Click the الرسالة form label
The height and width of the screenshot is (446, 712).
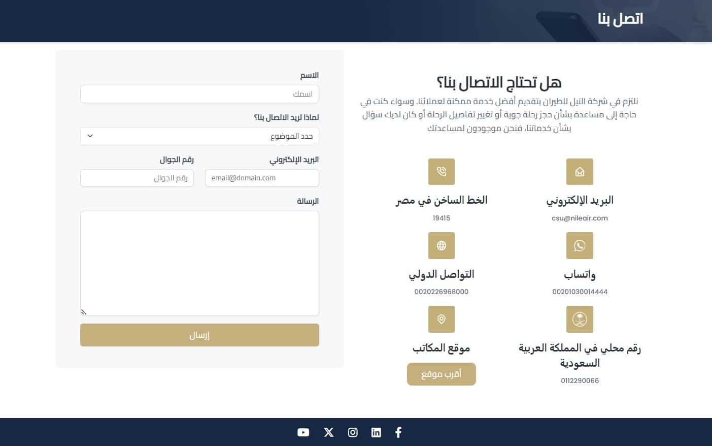point(308,201)
